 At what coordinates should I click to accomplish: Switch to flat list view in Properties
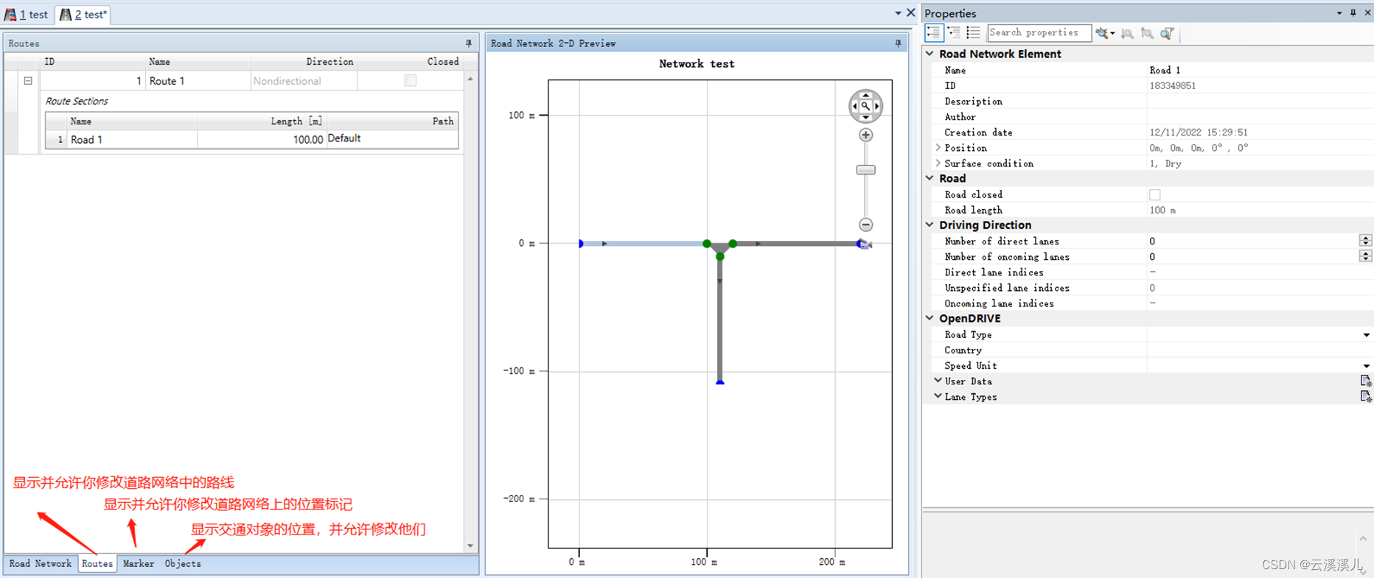coord(974,32)
